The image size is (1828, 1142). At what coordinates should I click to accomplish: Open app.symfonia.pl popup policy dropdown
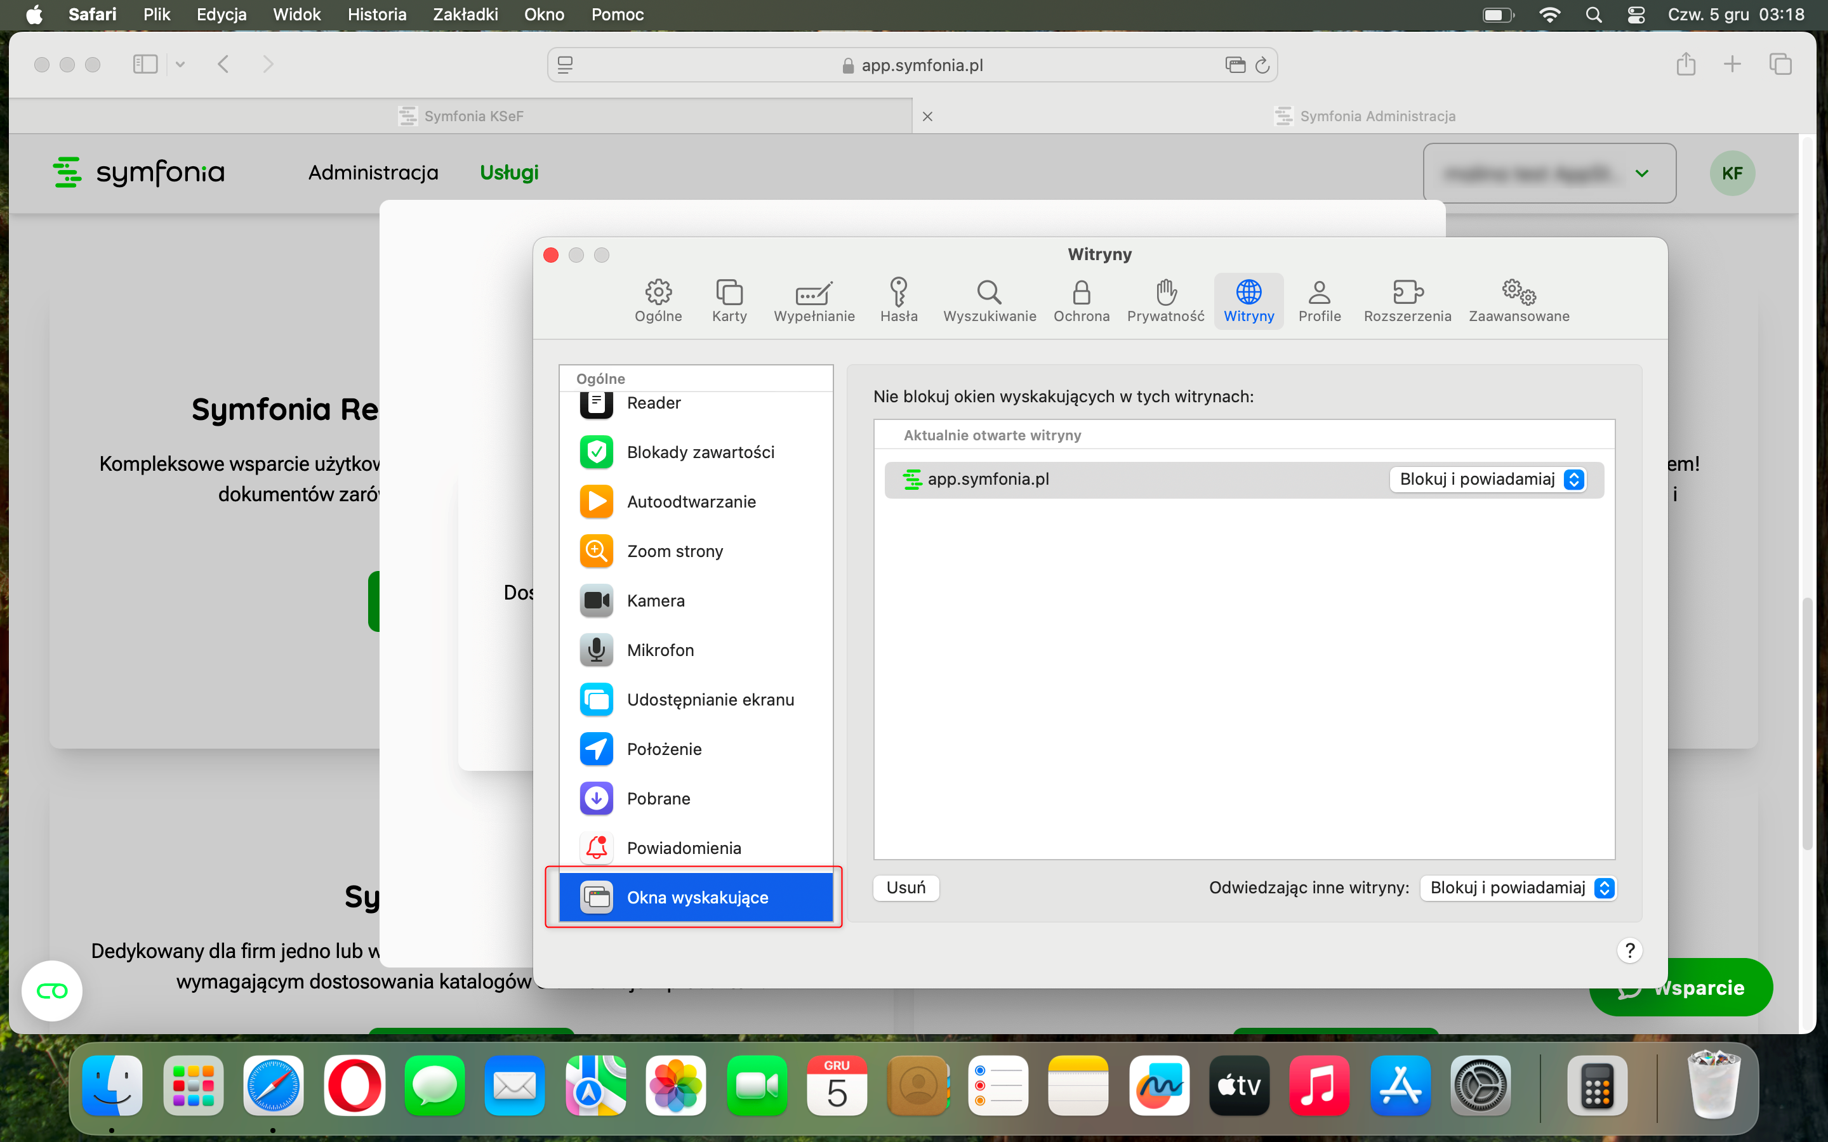tap(1487, 479)
